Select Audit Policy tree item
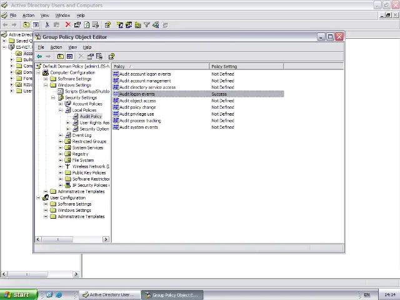The height and width of the screenshot is (300, 400). (x=91, y=116)
